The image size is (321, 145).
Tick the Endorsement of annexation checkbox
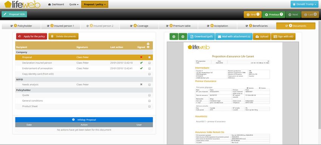(x=150, y=68)
